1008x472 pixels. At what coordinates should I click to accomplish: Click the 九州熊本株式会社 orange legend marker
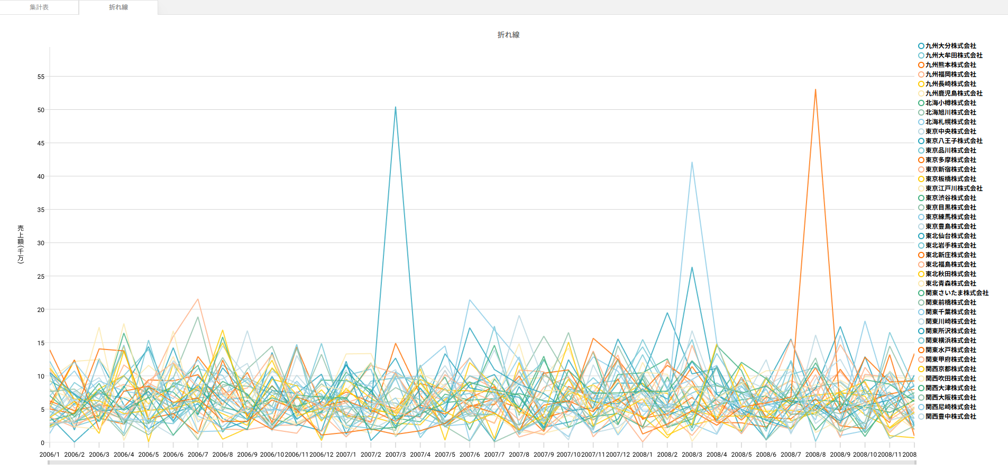(x=921, y=65)
